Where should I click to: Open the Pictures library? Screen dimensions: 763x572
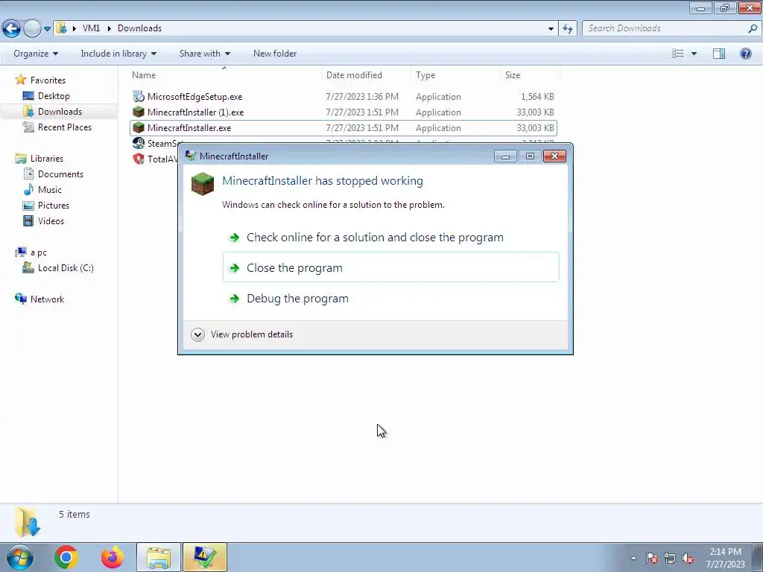pyautogui.click(x=46, y=206)
